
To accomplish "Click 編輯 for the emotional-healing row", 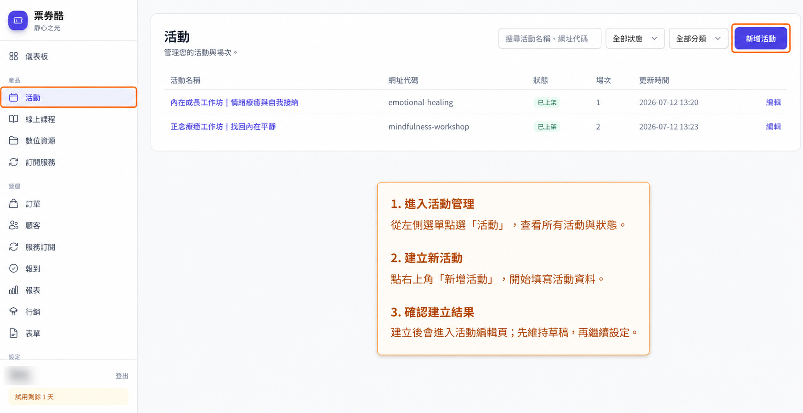I will coord(773,102).
